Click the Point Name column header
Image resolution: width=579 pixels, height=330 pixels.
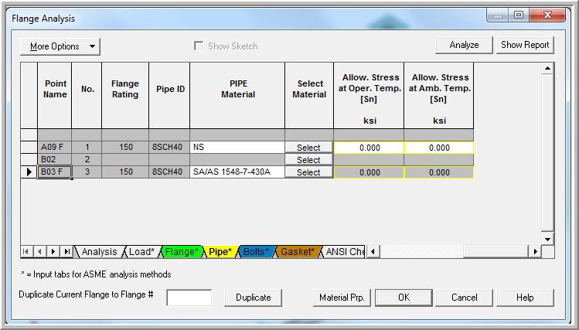(55, 96)
